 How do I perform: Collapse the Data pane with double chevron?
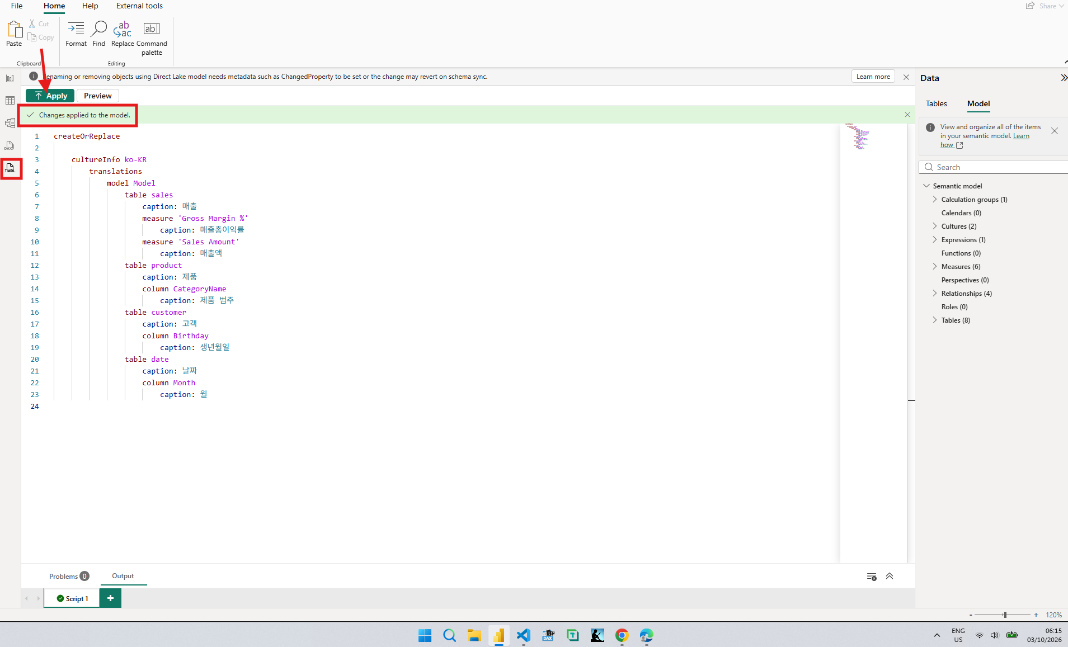[1064, 78]
